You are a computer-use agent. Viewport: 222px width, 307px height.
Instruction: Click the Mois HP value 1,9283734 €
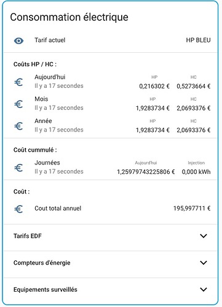click(x=153, y=108)
